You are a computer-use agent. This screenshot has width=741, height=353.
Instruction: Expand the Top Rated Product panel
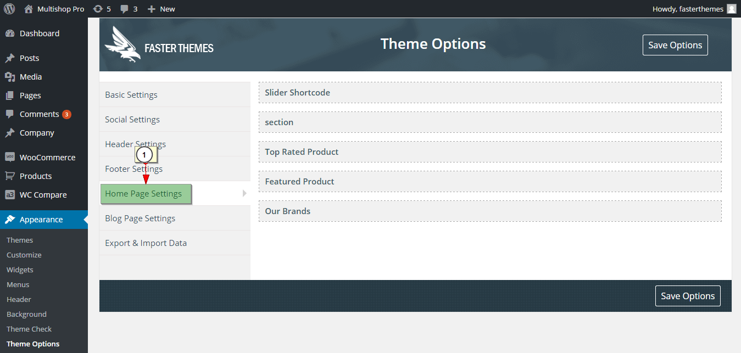490,152
